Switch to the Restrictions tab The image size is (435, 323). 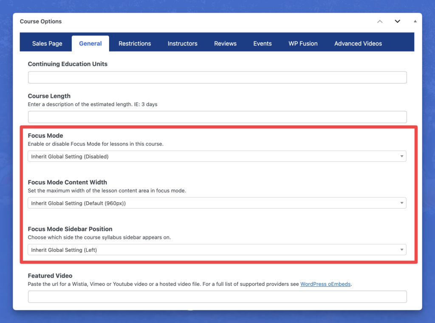[x=135, y=43]
